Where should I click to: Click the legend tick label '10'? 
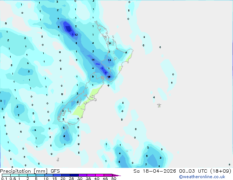(46, 179)
